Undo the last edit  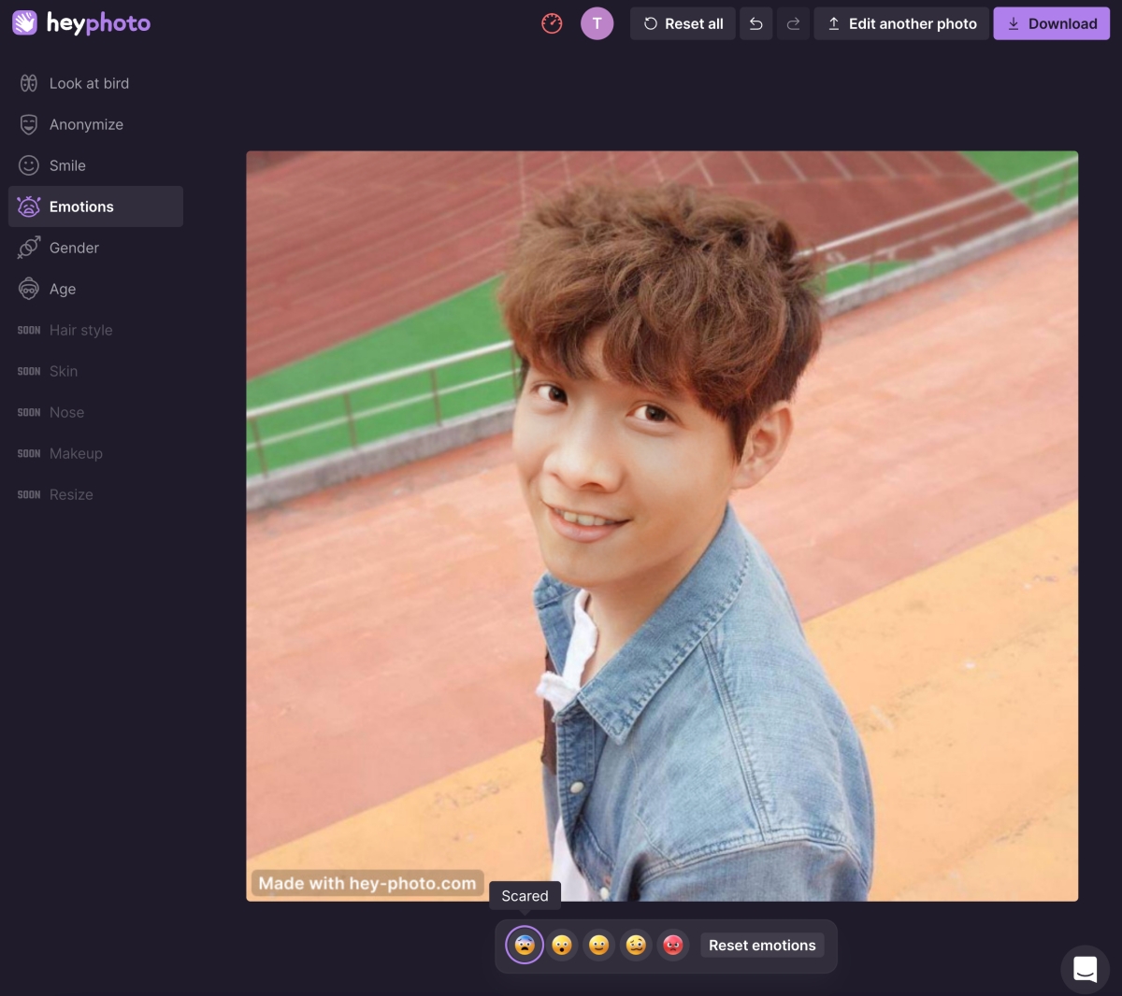point(756,23)
